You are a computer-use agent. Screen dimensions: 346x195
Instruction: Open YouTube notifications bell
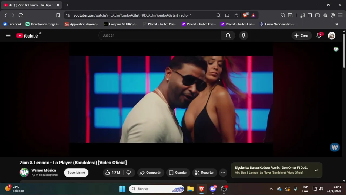tap(319, 35)
